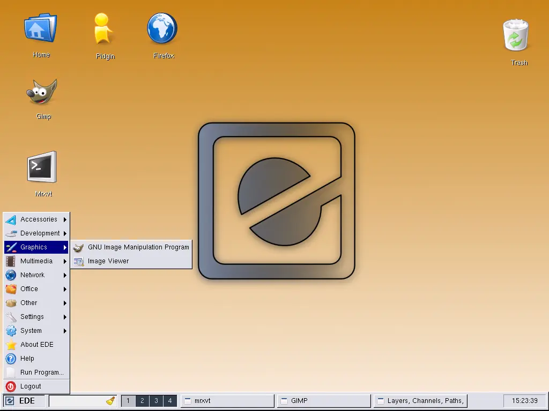Viewport: 549px width, 411px height.
Task: Open the Firefox globe desktop icon
Action: pyautogui.click(x=162, y=28)
